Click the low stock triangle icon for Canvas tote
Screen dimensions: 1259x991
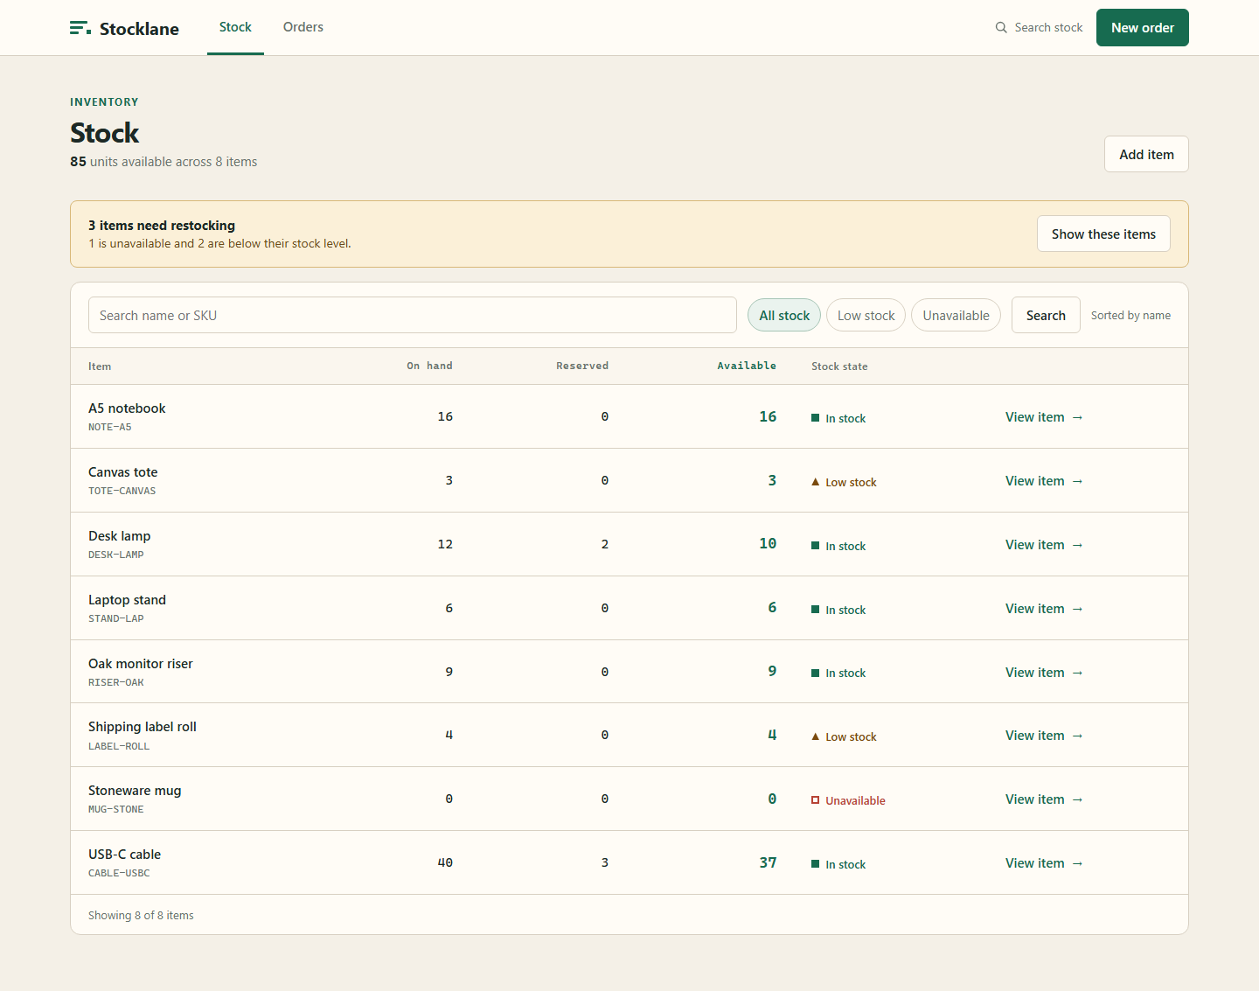point(816,482)
